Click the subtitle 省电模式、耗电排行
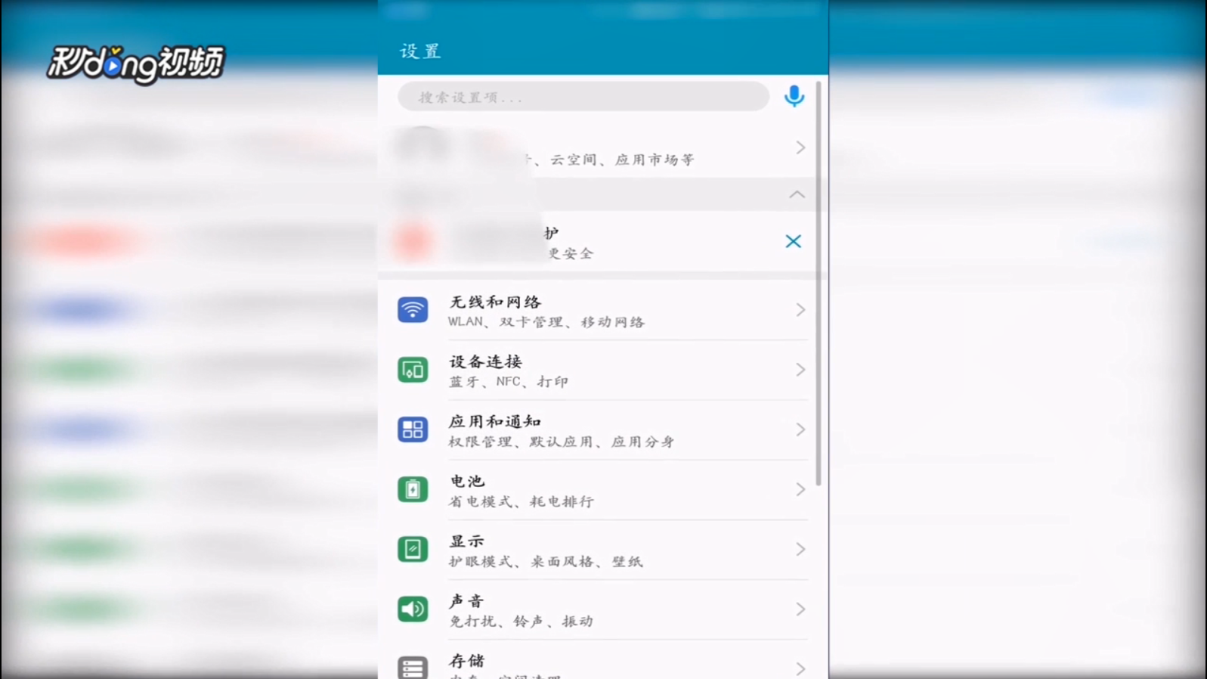The height and width of the screenshot is (679, 1207). click(x=521, y=501)
